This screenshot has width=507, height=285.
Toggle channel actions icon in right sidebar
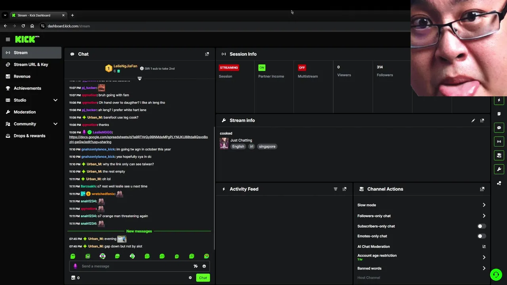(499, 155)
